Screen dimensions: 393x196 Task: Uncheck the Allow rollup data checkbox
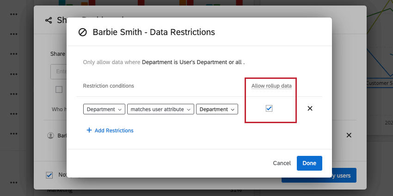click(x=270, y=108)
